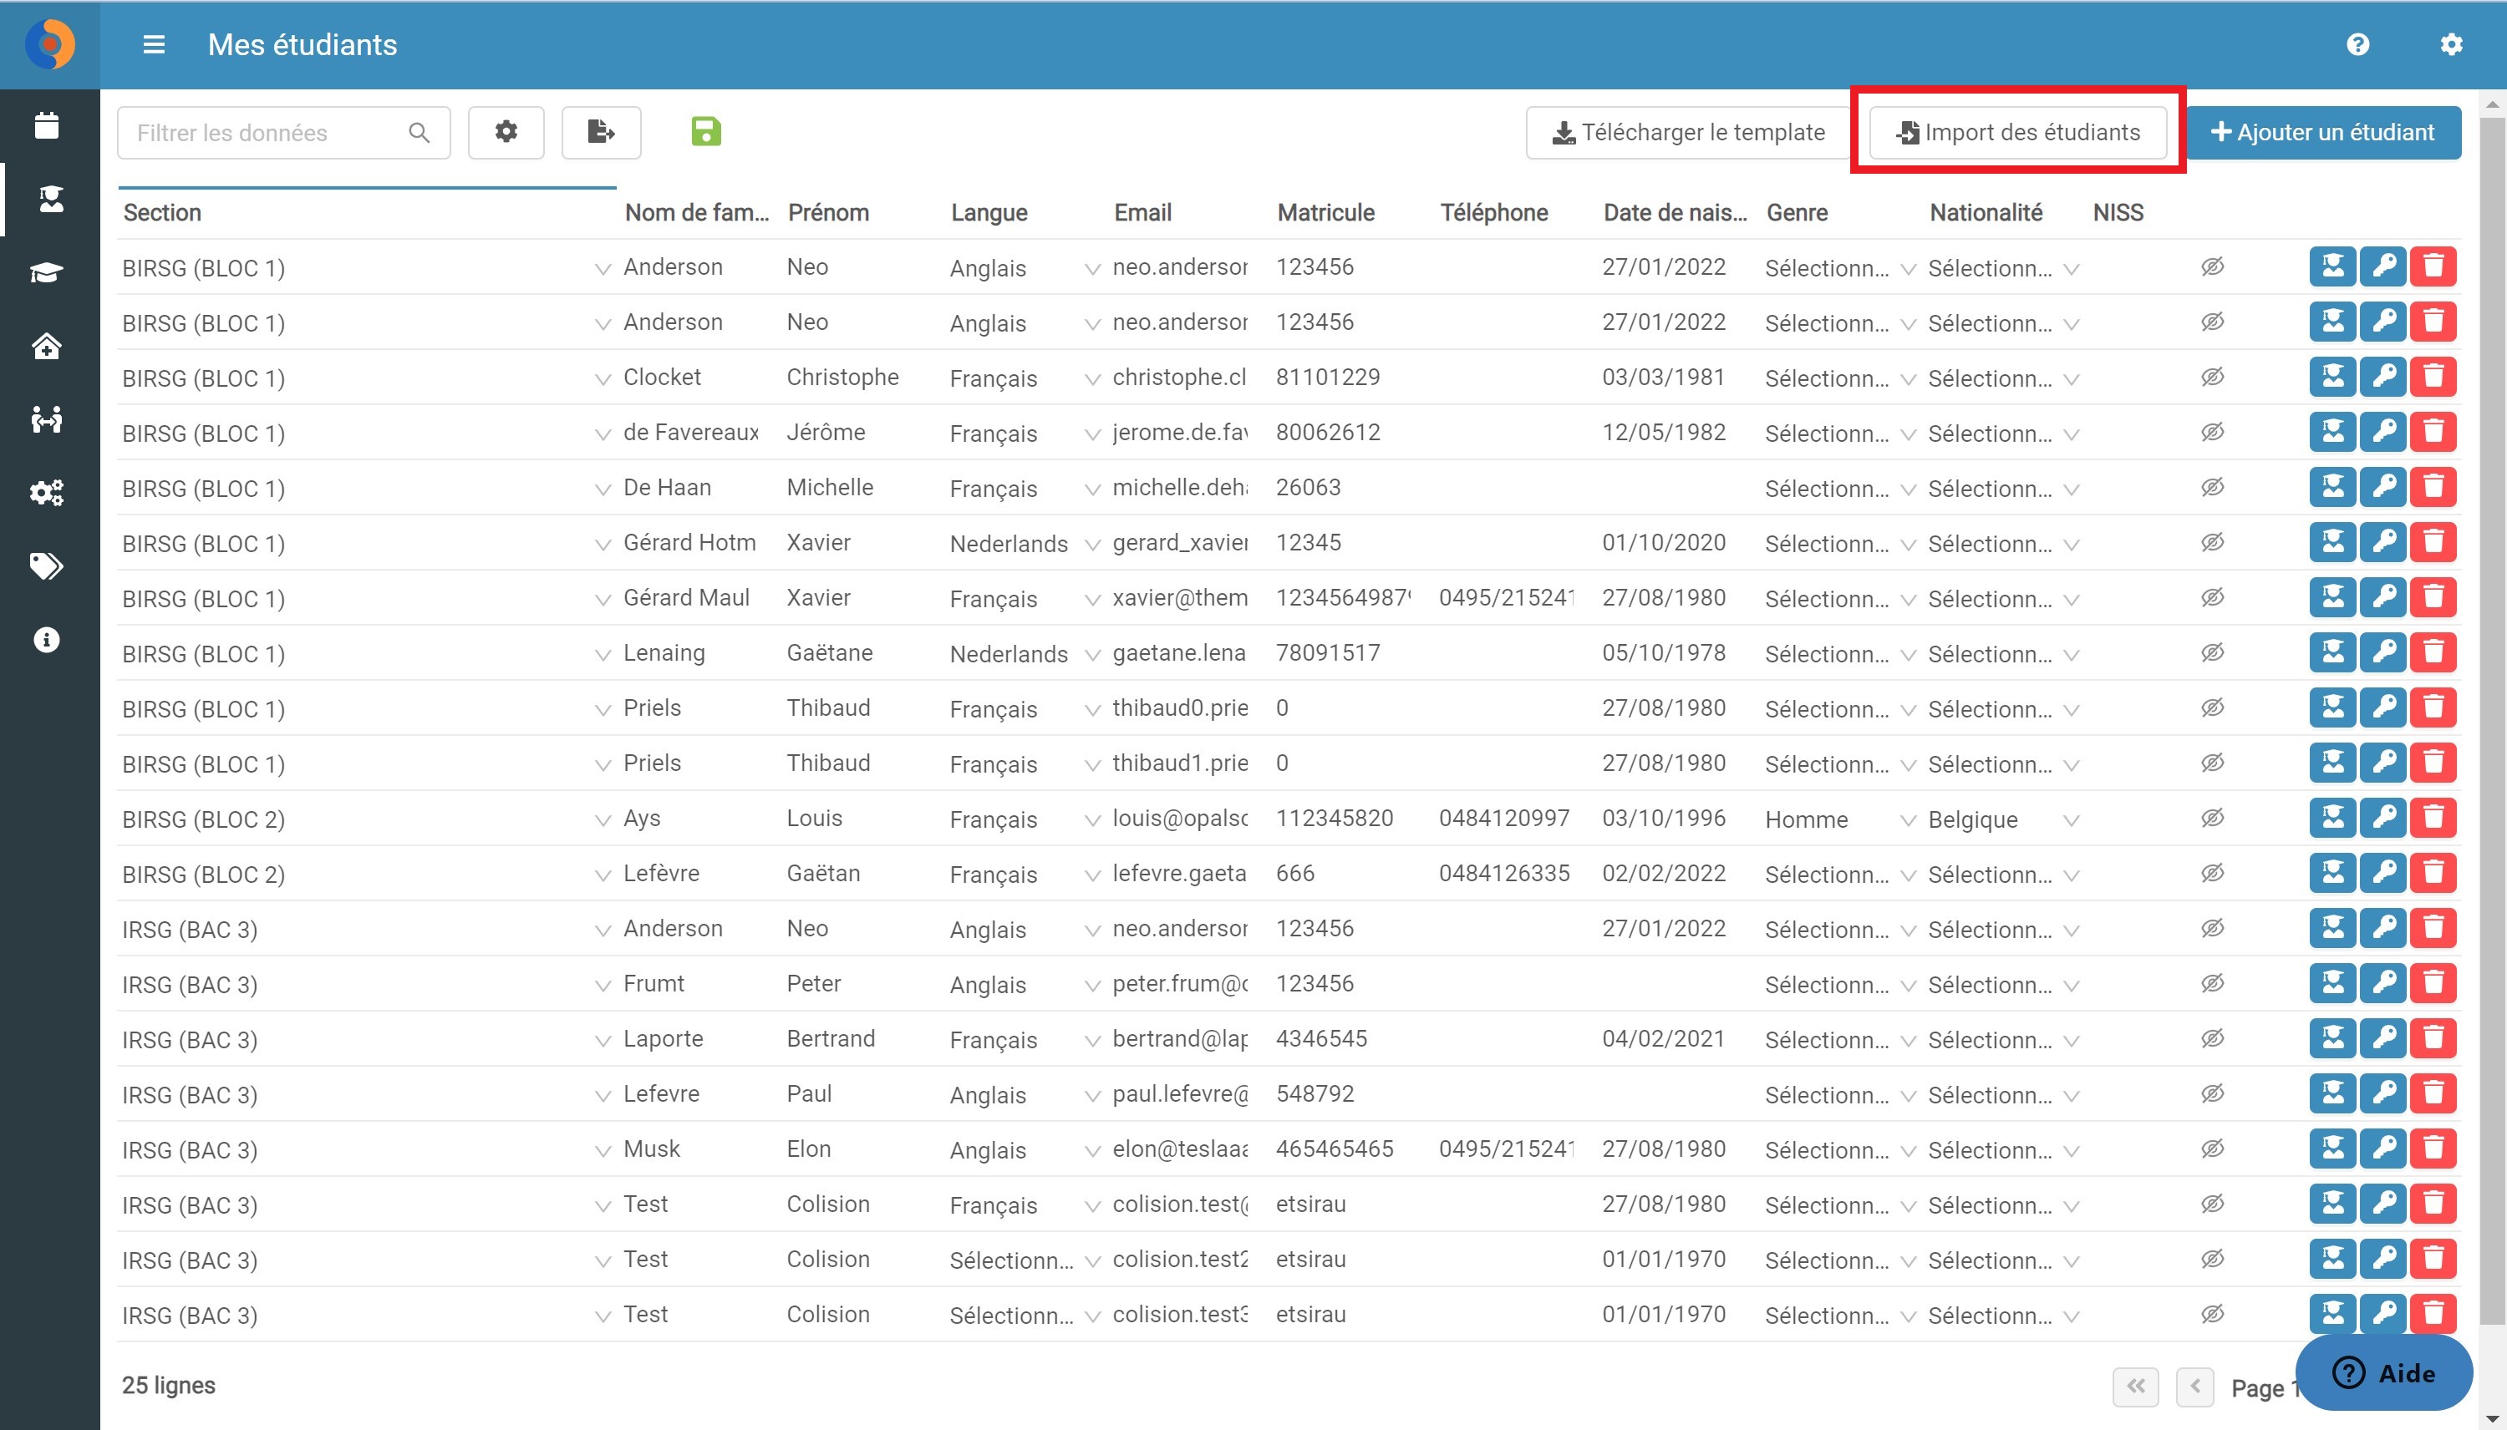Open language dropdown for Lenaing Gaëtane

point(1091,655)
